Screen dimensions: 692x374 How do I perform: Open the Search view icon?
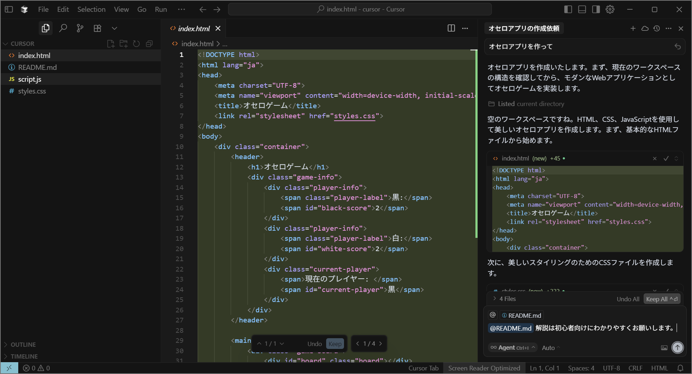[x=63, y=28]
